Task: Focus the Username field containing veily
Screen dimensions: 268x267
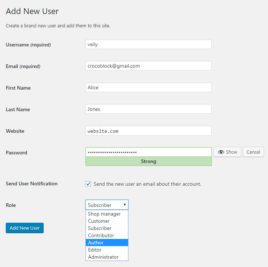Action: point(149,44)
